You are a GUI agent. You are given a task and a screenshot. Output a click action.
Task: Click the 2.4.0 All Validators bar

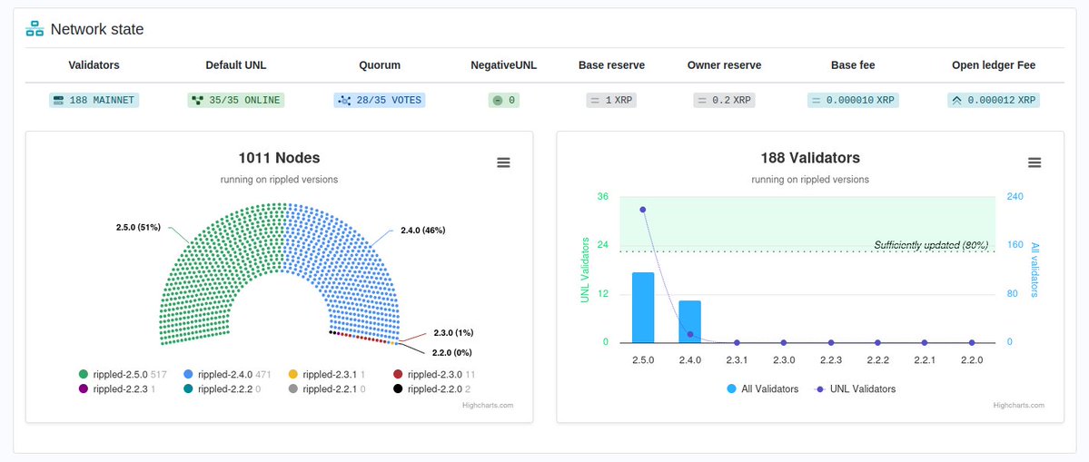(689, 322)
